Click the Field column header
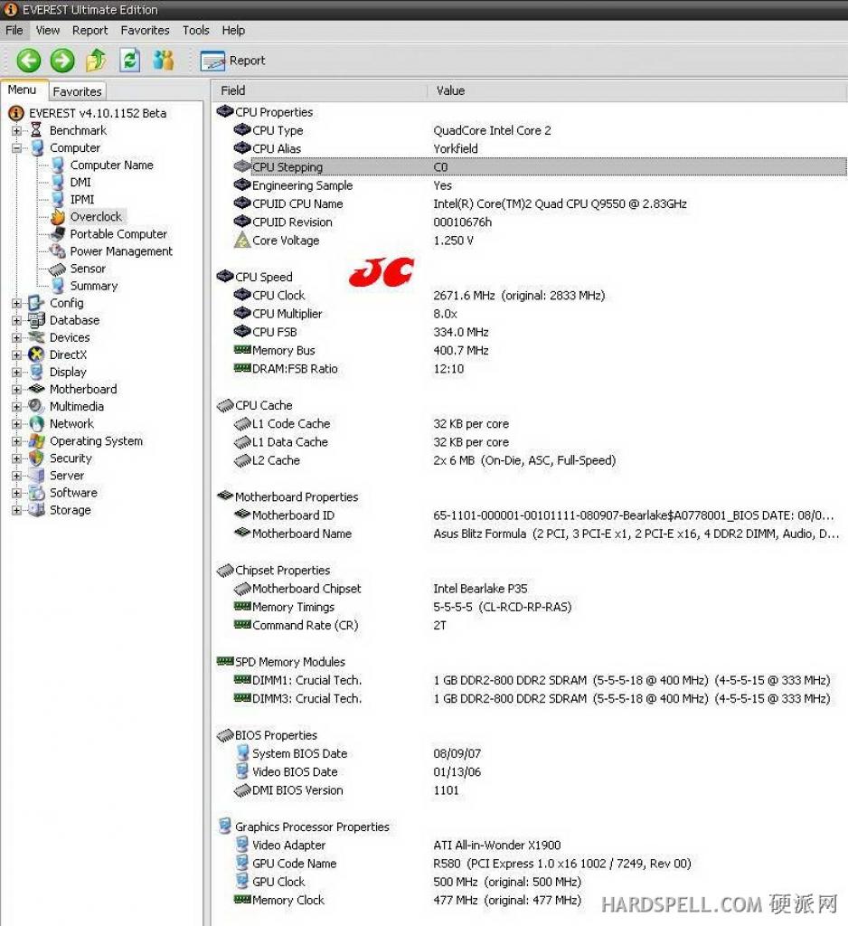848x926 pixels. [x=319, y=90]
